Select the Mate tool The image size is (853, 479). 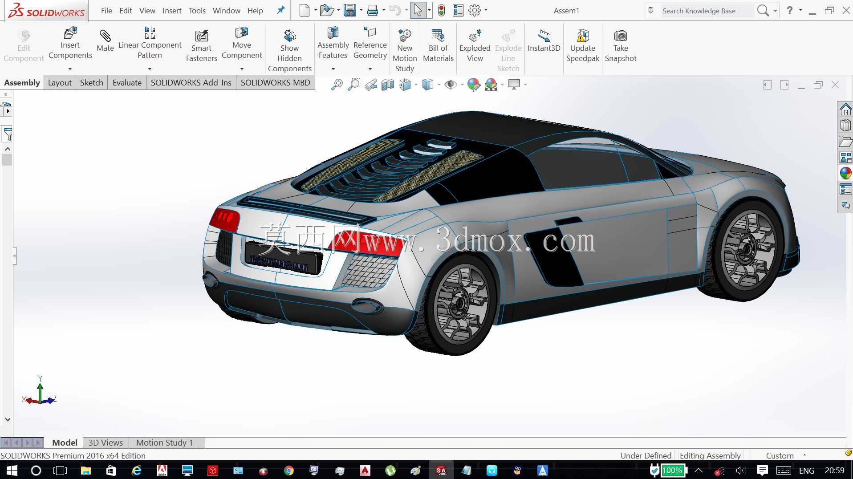(x=105, y=41)
